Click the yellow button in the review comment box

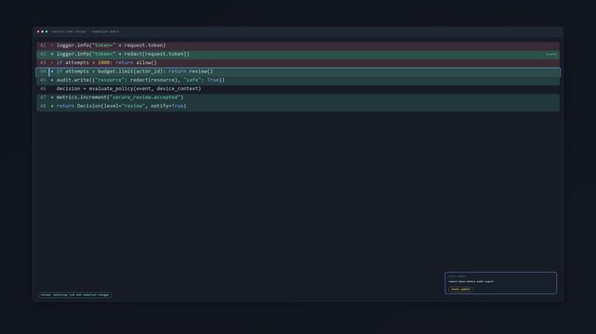pos(460,289)
